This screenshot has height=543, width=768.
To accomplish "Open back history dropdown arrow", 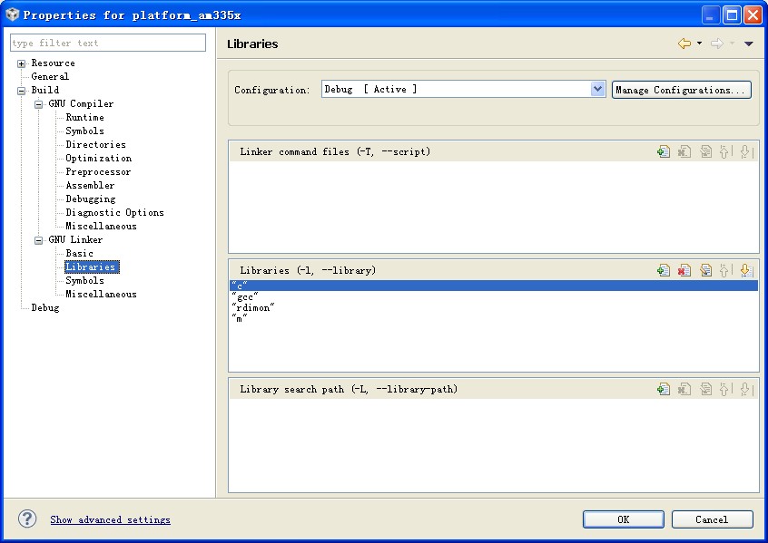I will [699, 43].
